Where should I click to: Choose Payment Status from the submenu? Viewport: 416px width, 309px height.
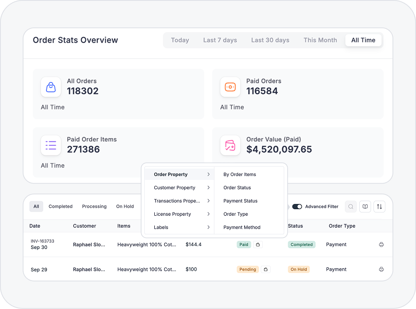(x=240, y=201)
